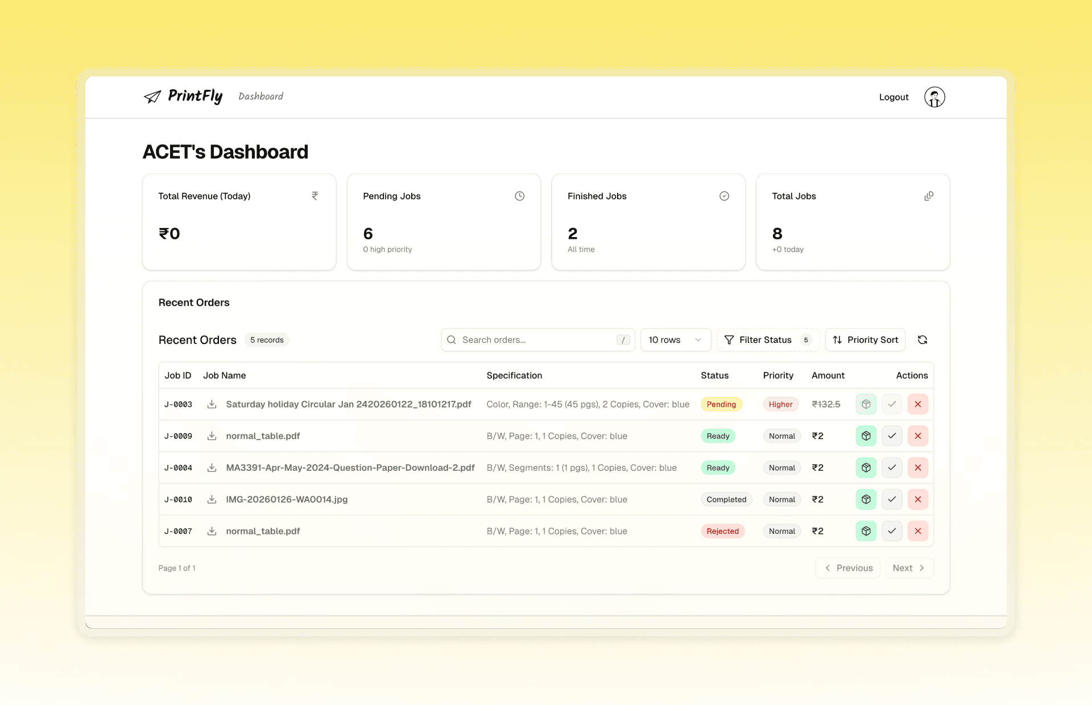The width and height of the screenshot is (1092, 705).
Task: Click checkmark for job J-0007
Action: (892, 531)
